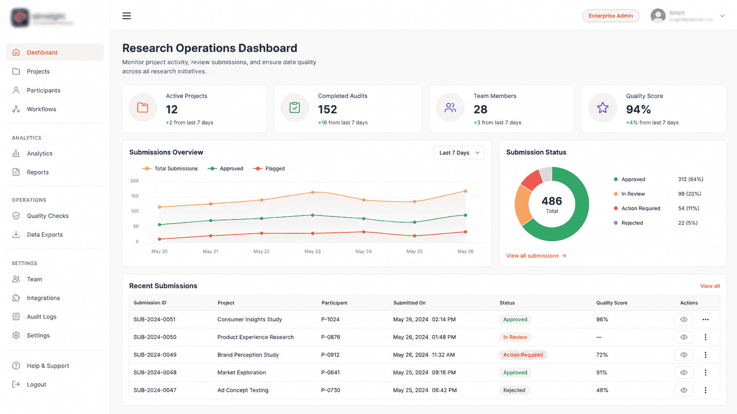Toggle Flagged series in chart legend
Image resolution: width=737 pixels, height=414 pixels.
269,169
